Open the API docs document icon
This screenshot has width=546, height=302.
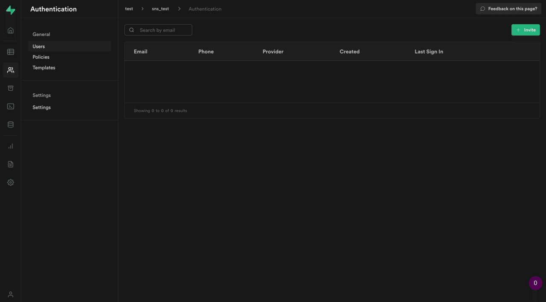pos(11,164)
